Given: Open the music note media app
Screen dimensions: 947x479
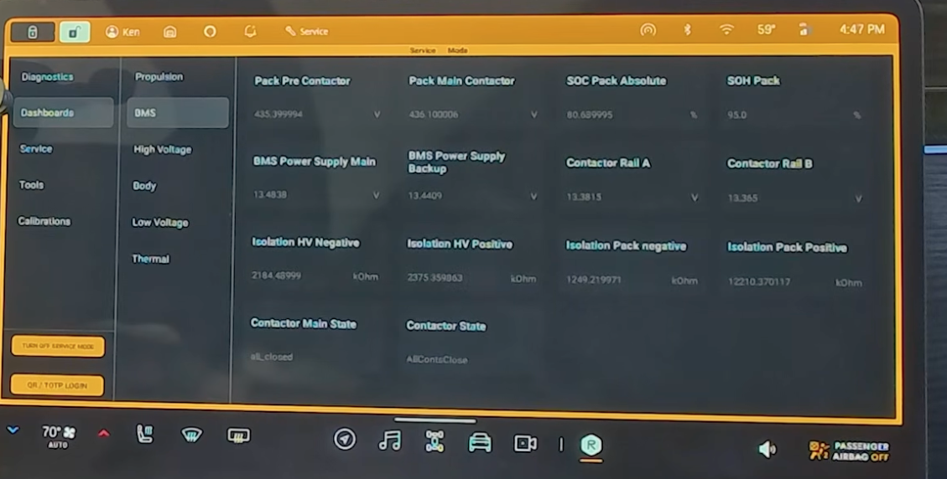Looking at the screenshot, I should click(389, 440).
